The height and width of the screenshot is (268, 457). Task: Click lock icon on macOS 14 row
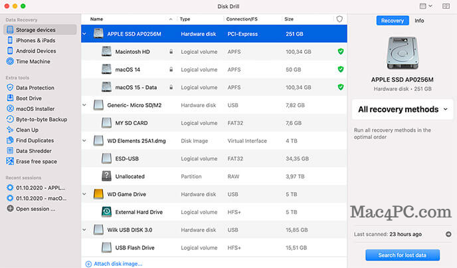tap(171, 69)
